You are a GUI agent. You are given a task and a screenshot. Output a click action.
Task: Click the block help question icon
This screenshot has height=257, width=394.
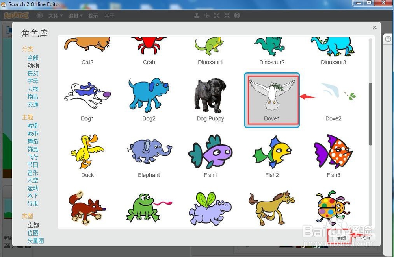(x=237, y=16)
